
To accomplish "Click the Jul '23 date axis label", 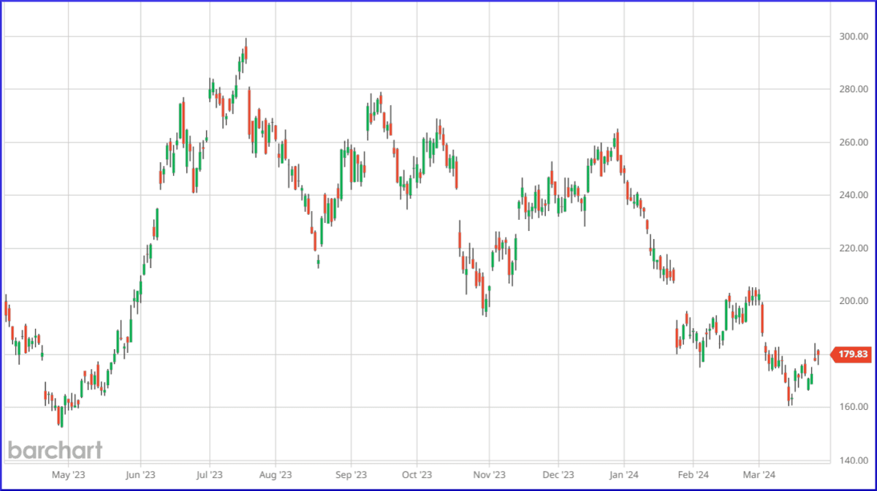I will [210, 474].
